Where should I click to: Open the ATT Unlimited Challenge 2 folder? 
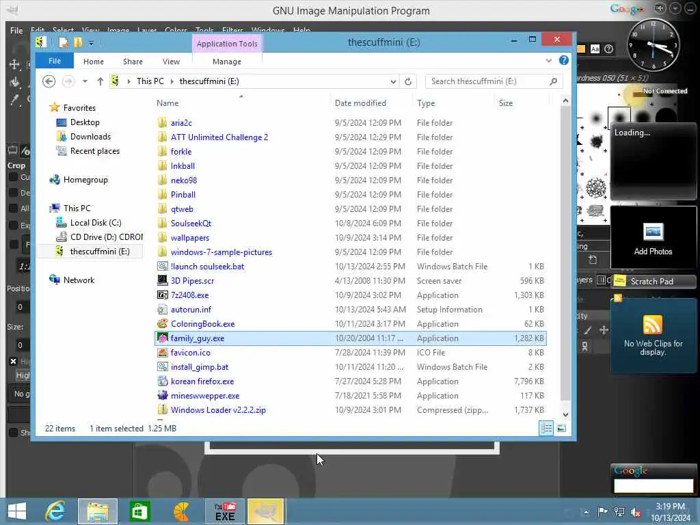[219, 137]
